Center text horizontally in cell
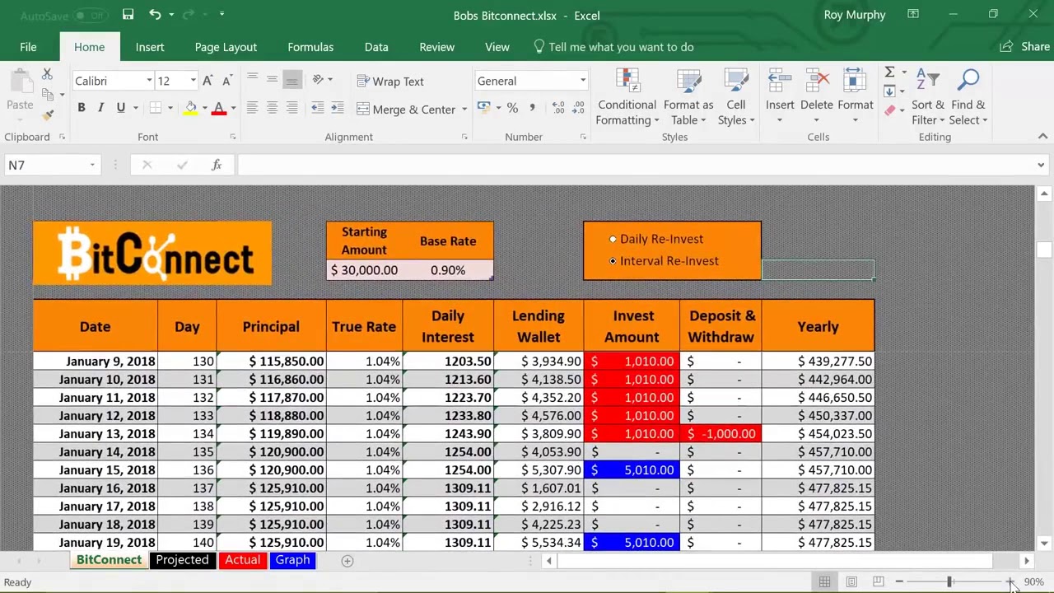Viewport: 1054px width, 593px height. pos(272,108)
